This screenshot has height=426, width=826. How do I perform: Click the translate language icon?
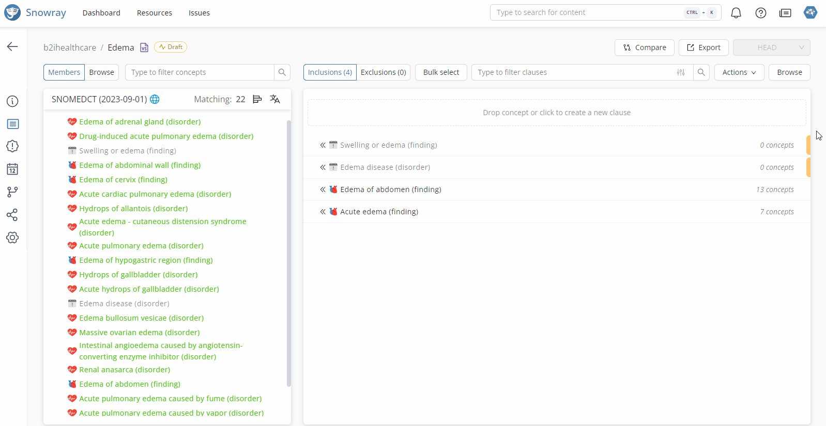point(275,99)
